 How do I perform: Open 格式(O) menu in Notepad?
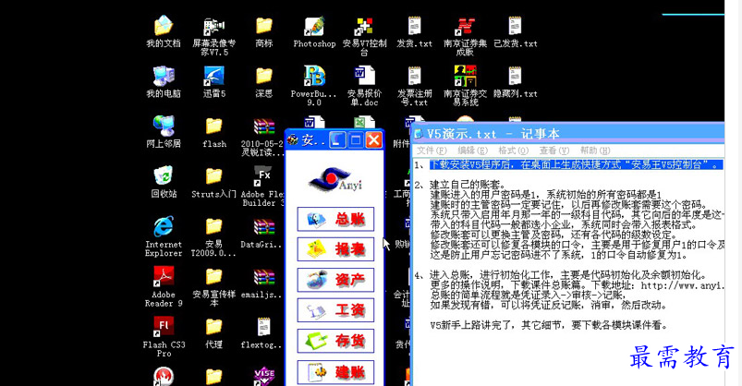point(513,151)
